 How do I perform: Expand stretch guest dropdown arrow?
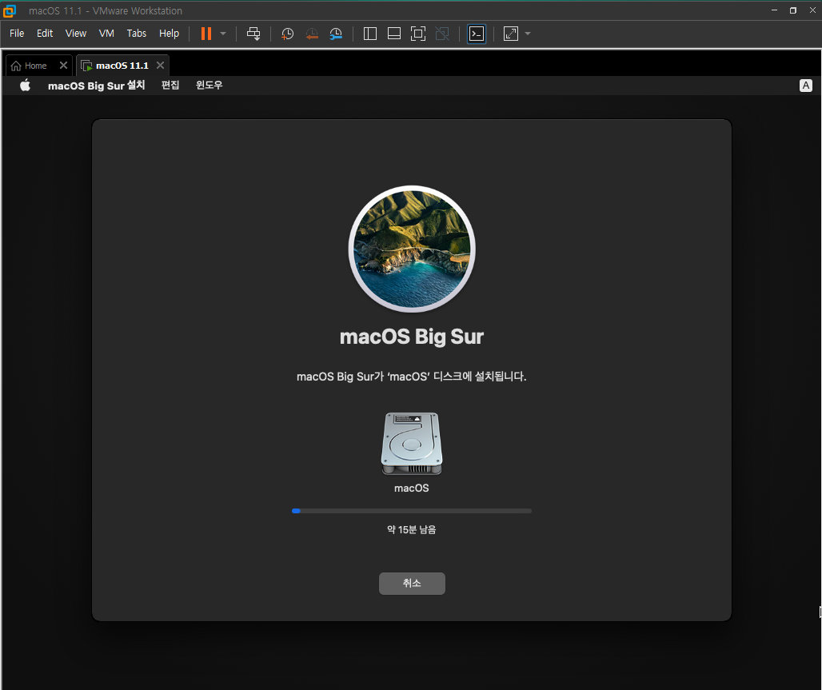tap(528, 34)
